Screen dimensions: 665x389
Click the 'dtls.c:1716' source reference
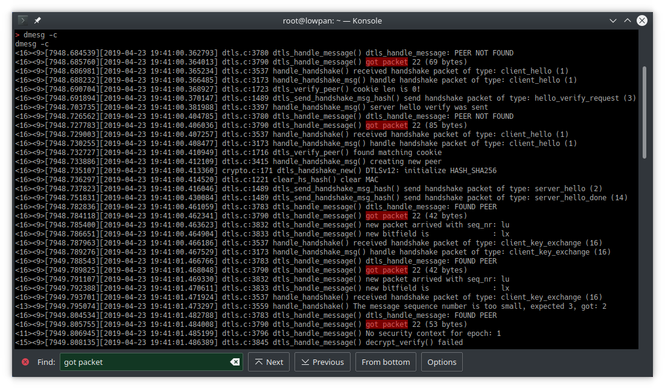pyautogui.click(x=245, y=153)
